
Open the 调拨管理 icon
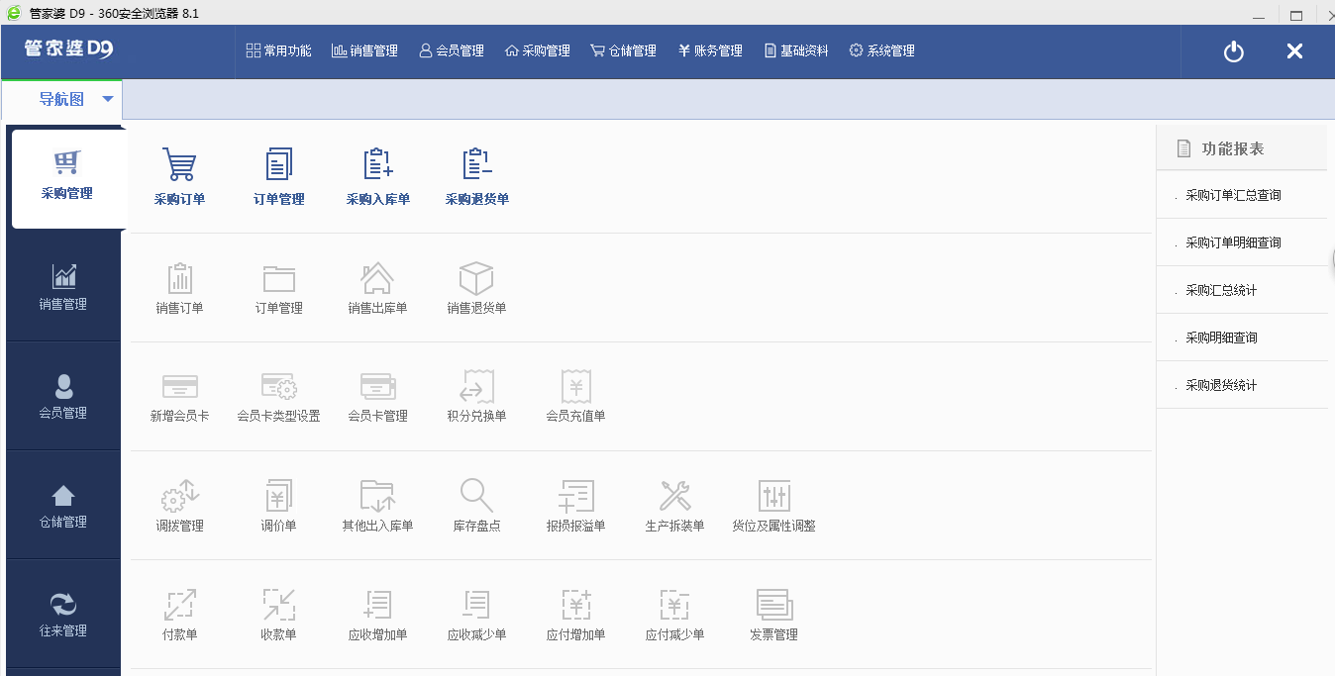click(x=179, y=505)
